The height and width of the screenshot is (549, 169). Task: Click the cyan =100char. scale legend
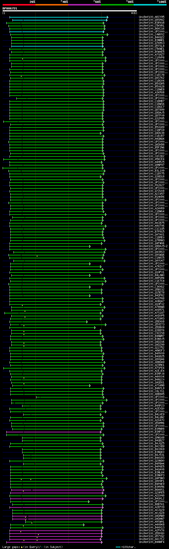pyautogui.click(x=126, y=547)
